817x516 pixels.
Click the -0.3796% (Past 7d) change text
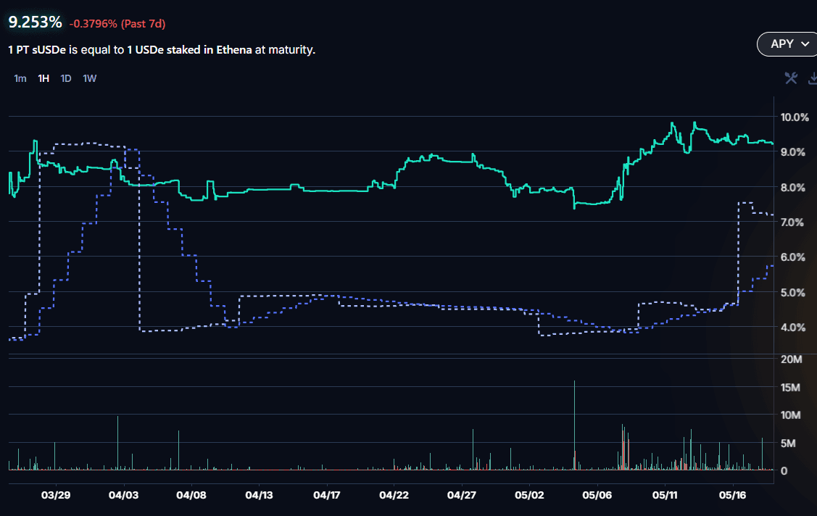(x=117, y=23)
